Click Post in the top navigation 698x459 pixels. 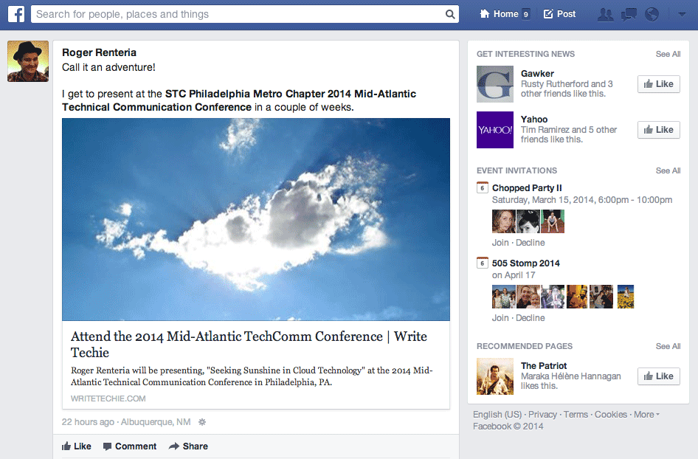coord(559,14)
